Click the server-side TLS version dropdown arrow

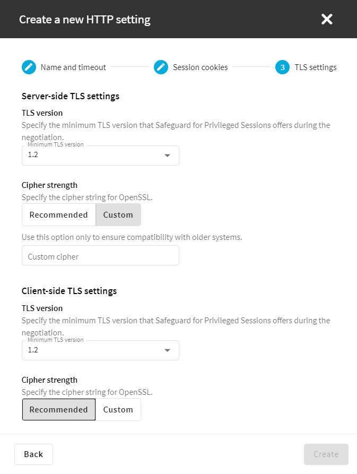(168, 156)
